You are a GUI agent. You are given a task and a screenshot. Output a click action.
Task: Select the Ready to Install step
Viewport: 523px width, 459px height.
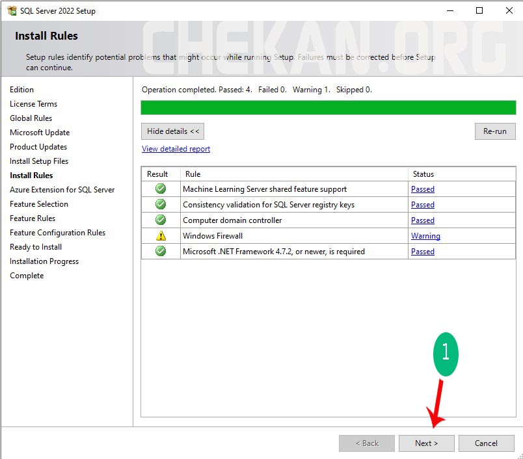pos(36,247)
